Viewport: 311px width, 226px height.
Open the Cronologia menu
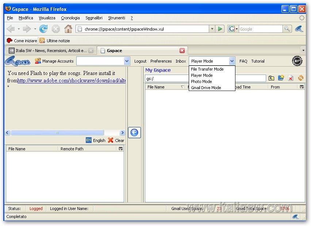pyautogui.click(x=70, y=18)
